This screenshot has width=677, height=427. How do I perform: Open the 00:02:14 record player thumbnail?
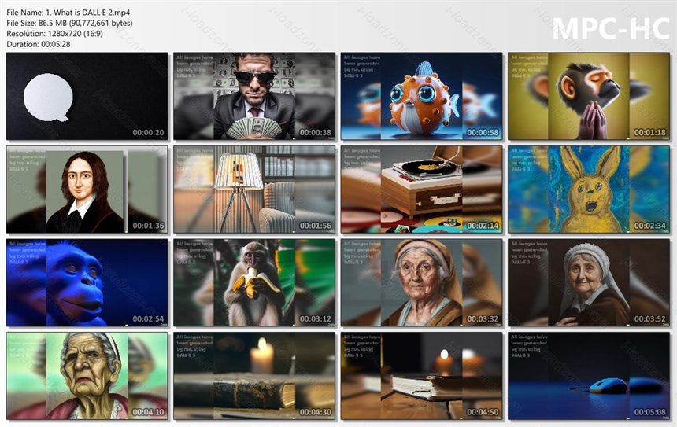pyautogui.click(x=421, y=190)
